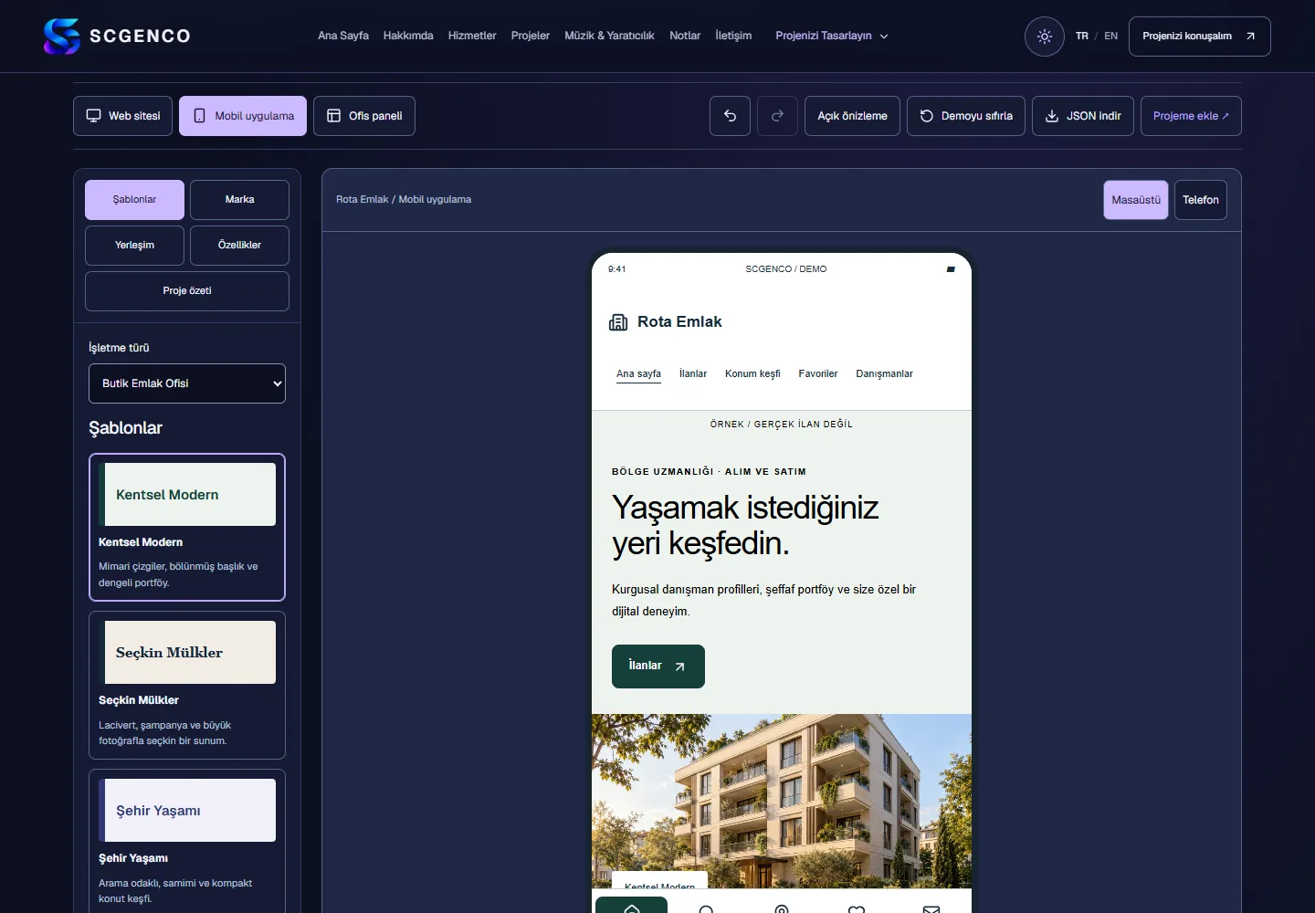This screenshot has width=1315, height=913.
Task: Tap the location pin icon in phone bottom bar
Action: point(781,909)
